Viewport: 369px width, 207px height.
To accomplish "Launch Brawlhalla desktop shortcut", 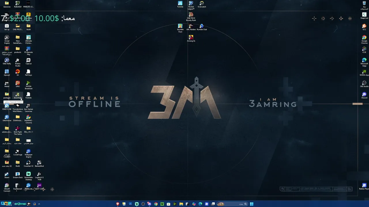I will click(x=18, y=95).
